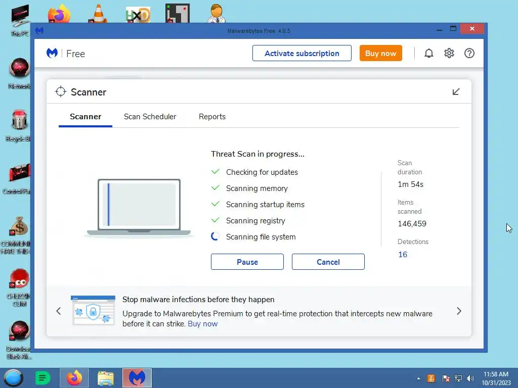This screenshot has width=518, height=388.
Task: Select This PC desktop icon
Action: click(x=20, y=20)
